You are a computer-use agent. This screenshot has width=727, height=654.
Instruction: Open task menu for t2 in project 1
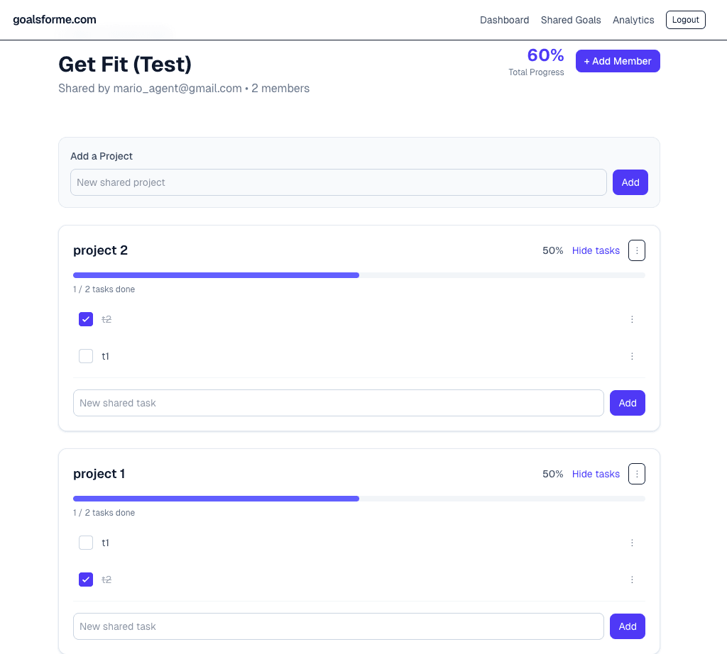click(x=632, y=580)
